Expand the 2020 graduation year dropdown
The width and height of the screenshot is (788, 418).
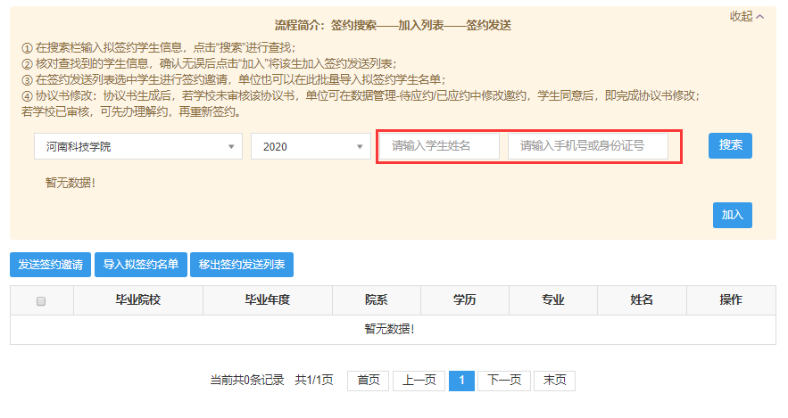pos(311,146)
